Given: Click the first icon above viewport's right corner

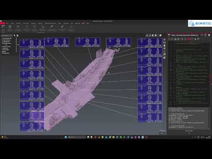Looking at the screenshot, I should pyautogui.click(x=147, y=35).
